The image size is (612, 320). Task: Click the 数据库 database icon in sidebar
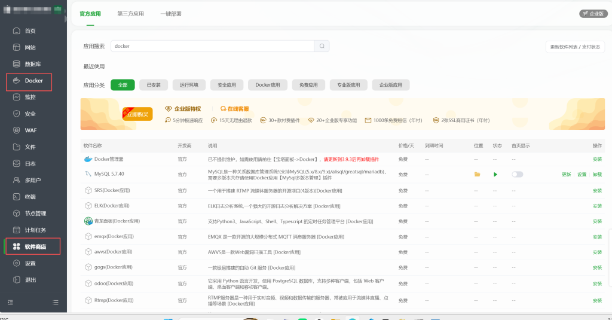[17, 64]
